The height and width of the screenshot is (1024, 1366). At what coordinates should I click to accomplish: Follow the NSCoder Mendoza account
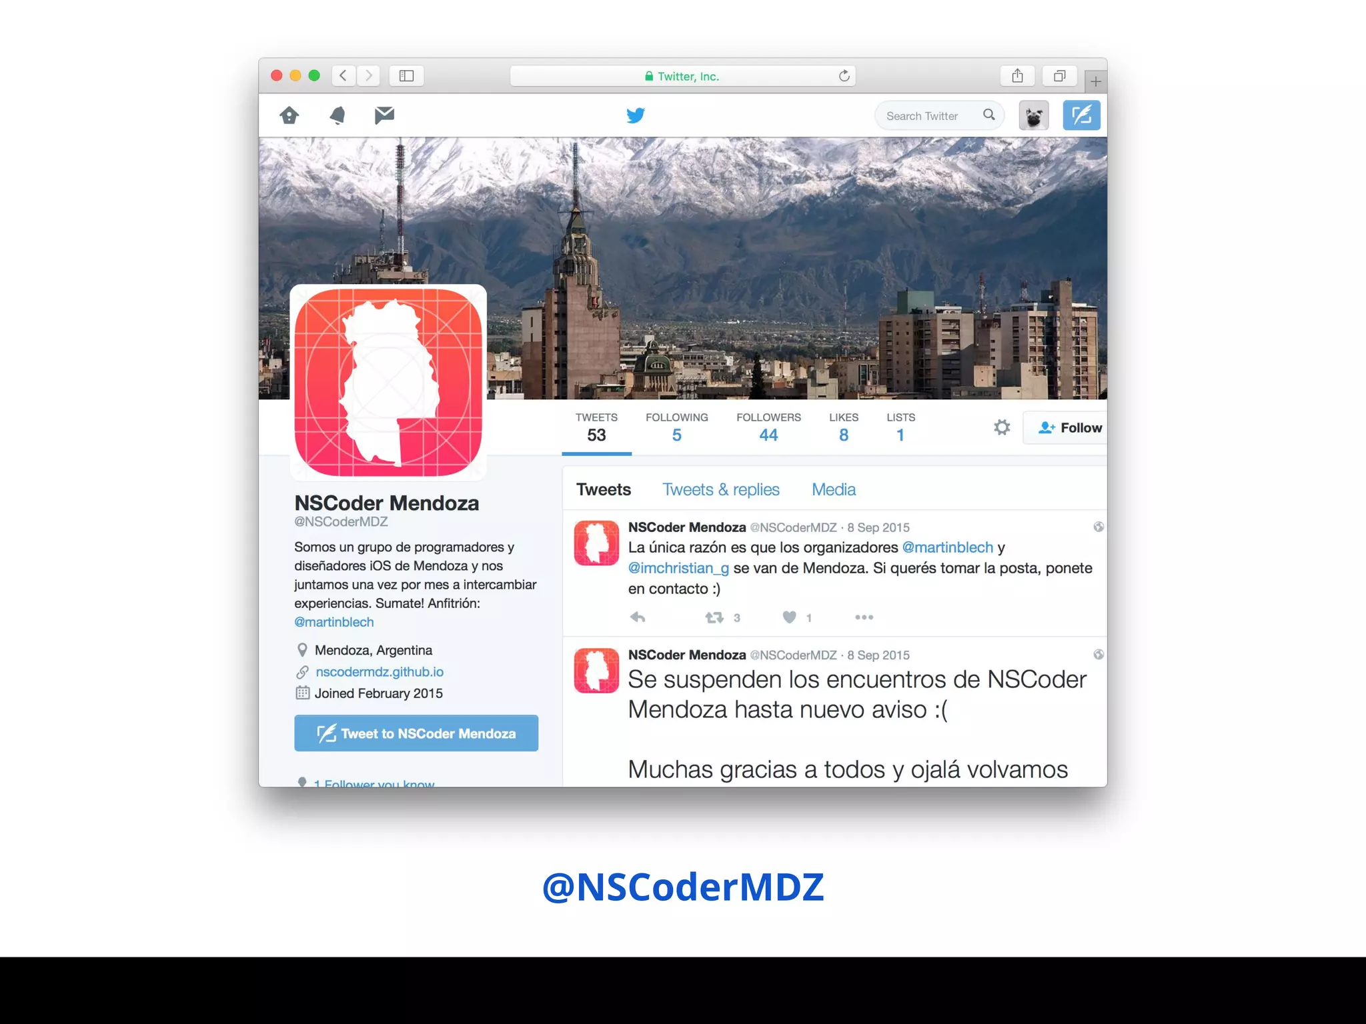pos(1069,428)
